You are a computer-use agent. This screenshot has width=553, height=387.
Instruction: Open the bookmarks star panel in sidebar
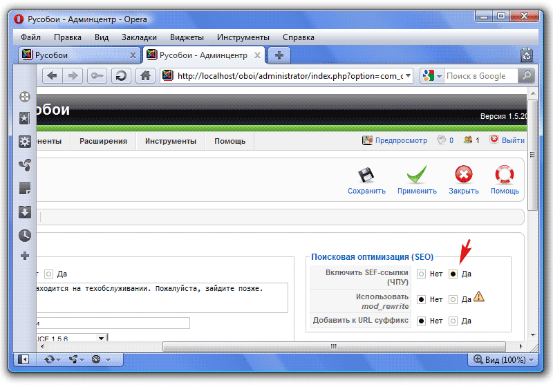pos(25,119)
